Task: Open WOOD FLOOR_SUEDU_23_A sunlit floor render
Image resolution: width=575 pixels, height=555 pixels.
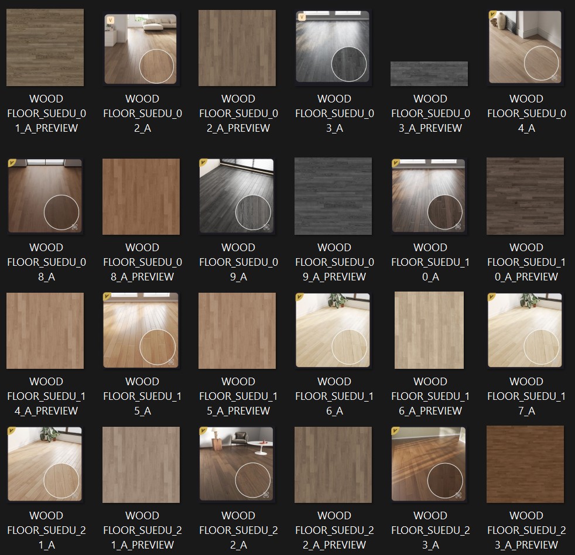Action: (x=429, y=464)
